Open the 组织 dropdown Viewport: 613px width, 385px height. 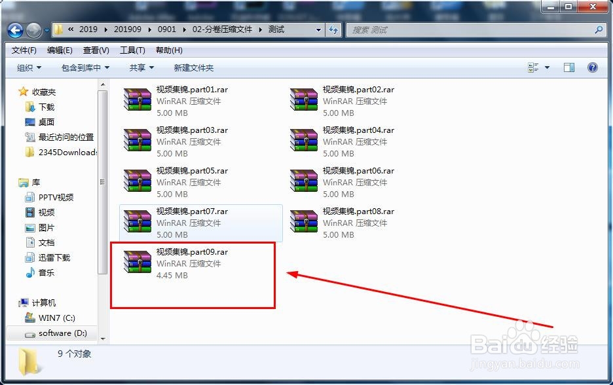pos(29,67)
